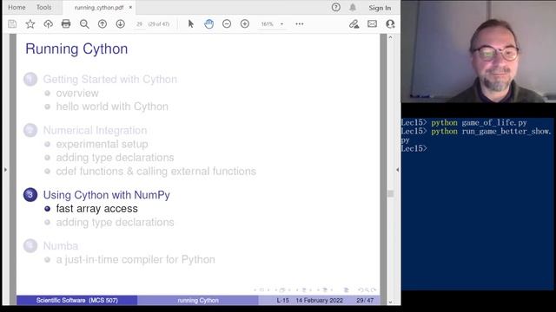Click the last 'Lec15>' terminal prompt
Screen dimensions: 556x312
(414, 148)
